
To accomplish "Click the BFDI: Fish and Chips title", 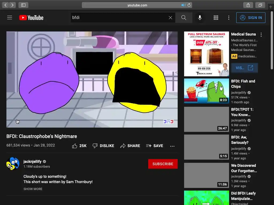I will pos(243,84).
